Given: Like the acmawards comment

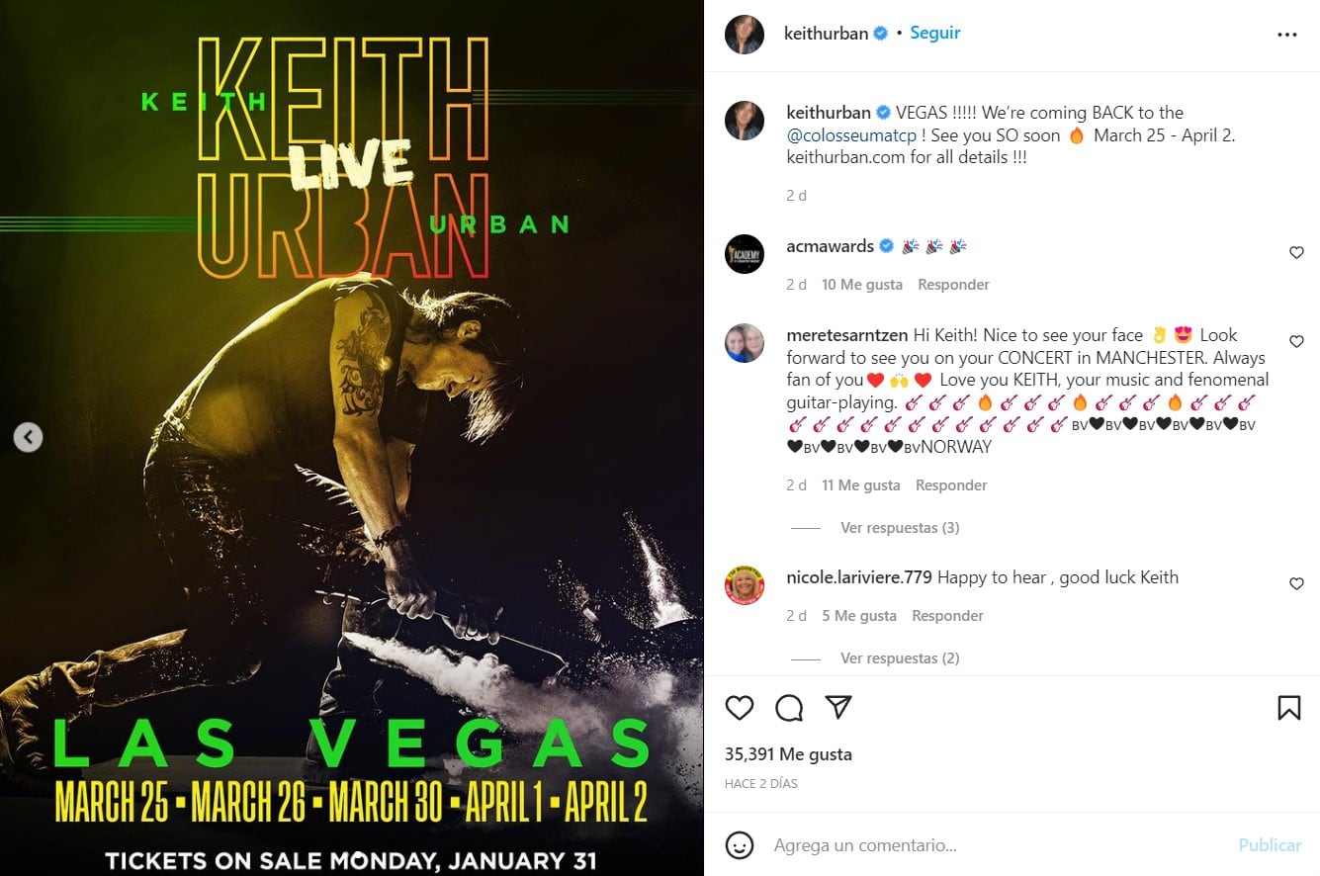Looking at the screenshot, I should pyautogui.click(x=1296, y=252).
